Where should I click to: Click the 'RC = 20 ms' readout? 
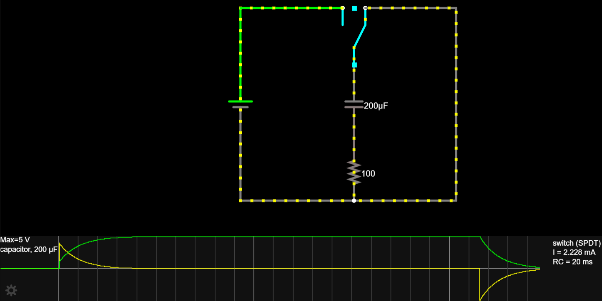(x=572, y=262)
